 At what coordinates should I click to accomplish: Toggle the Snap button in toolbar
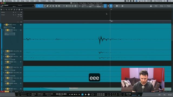(x=105, y=6)
